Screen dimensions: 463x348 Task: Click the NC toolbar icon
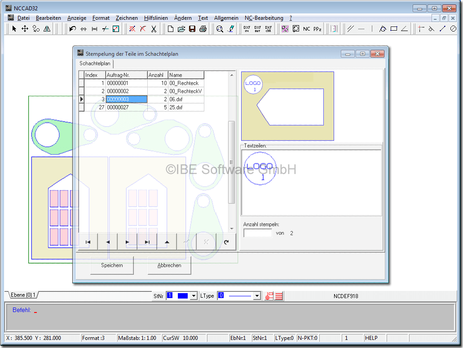point(306,29)
